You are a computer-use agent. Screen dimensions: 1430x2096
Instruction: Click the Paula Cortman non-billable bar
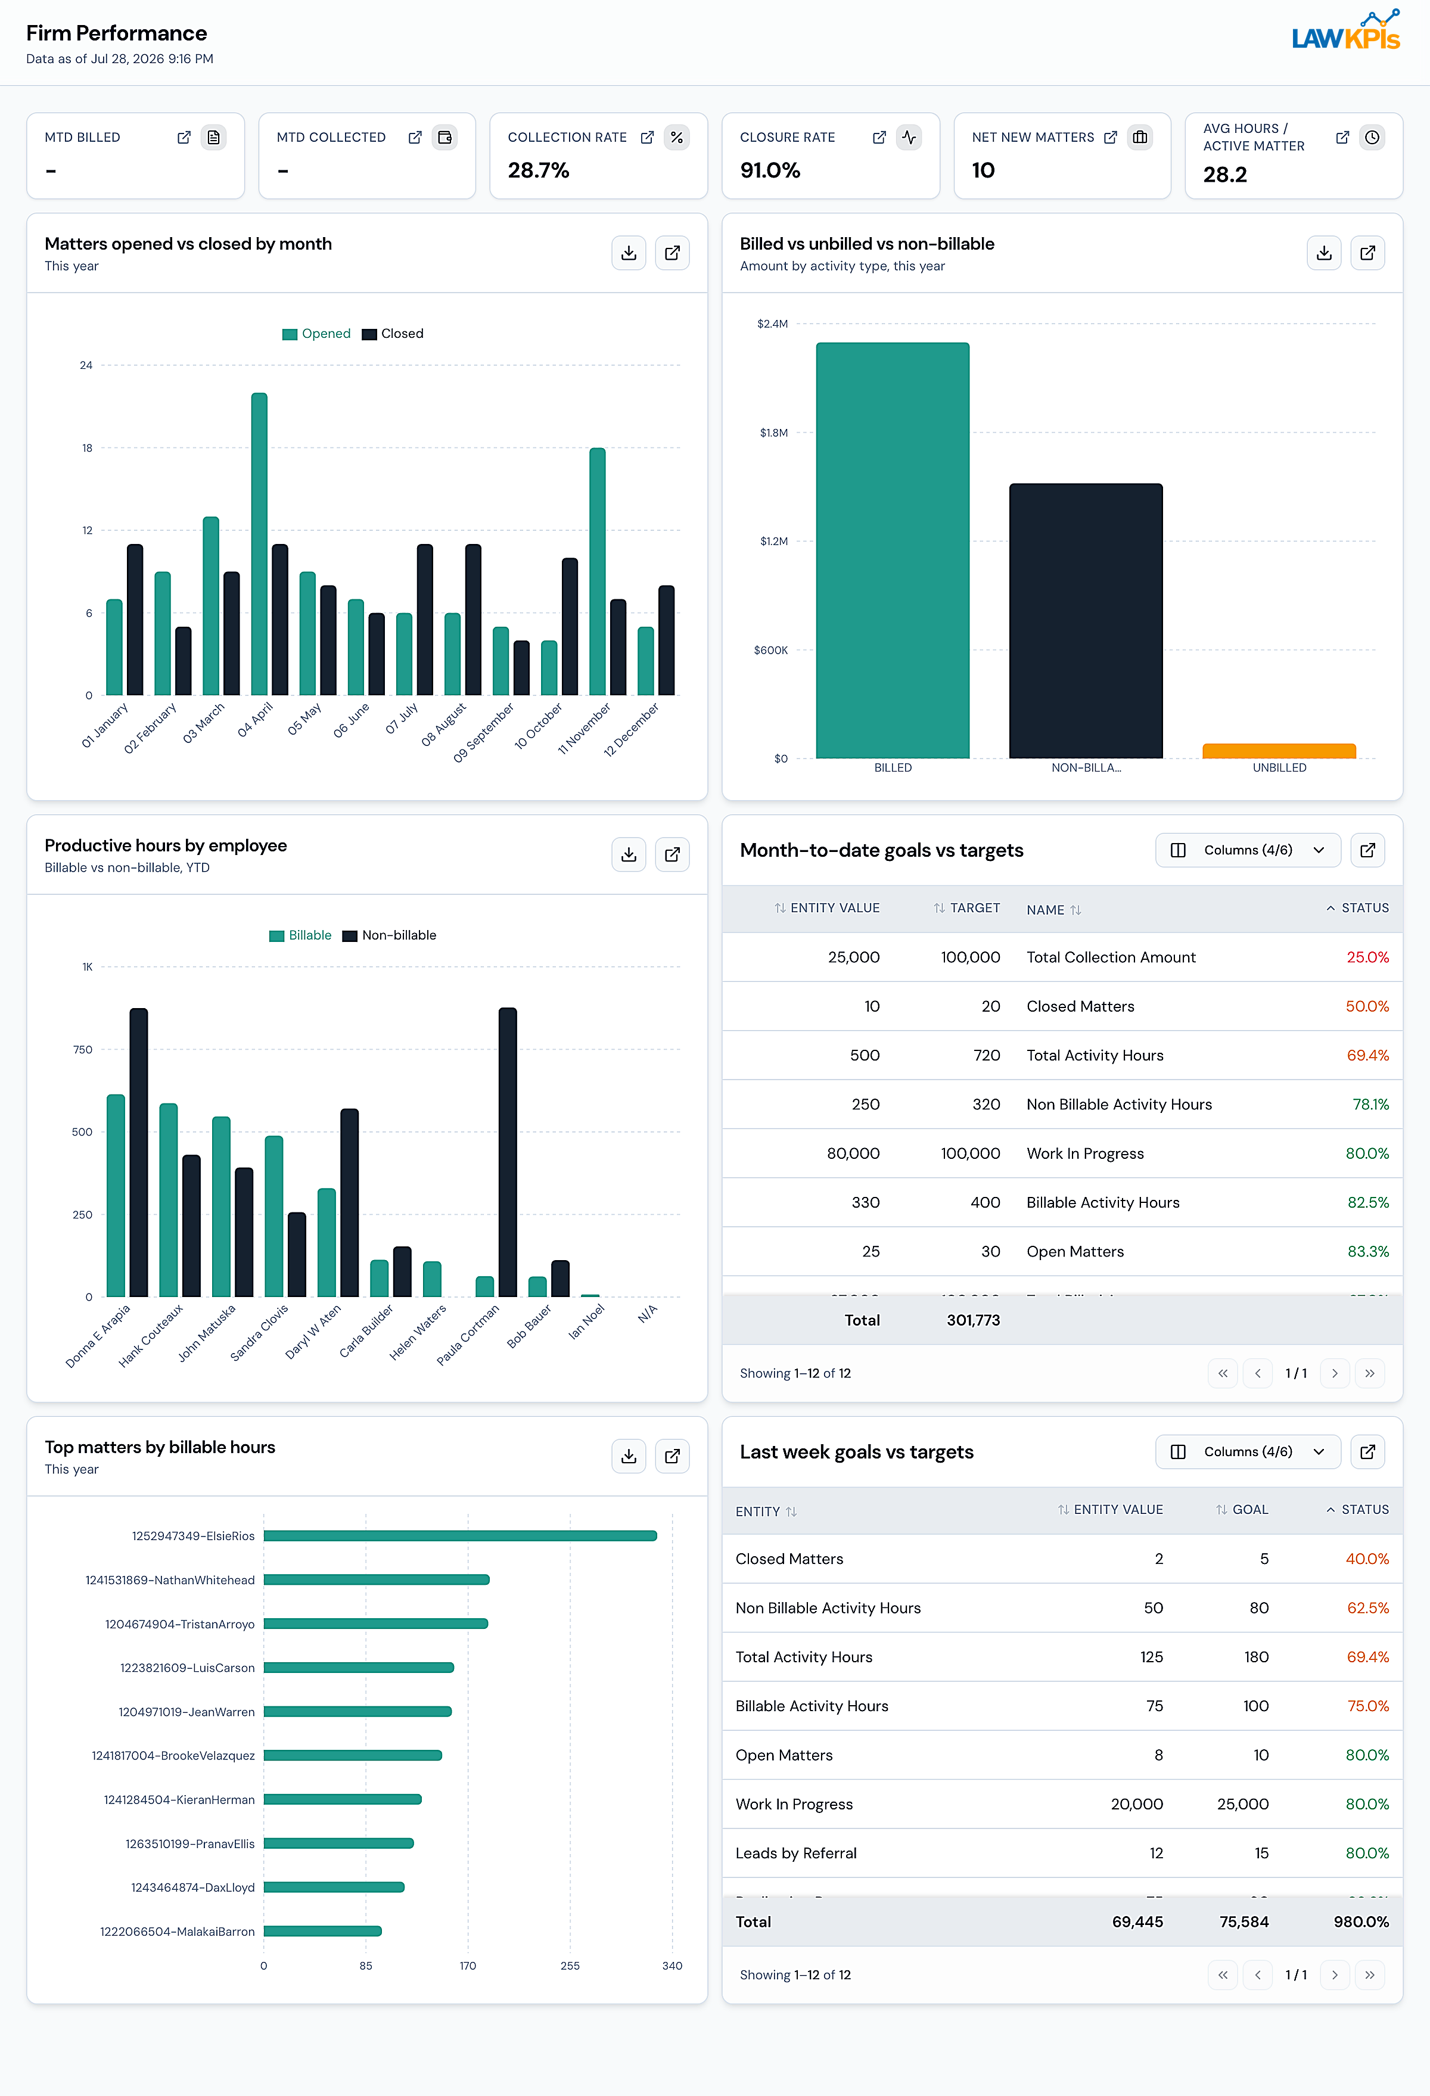tap(508, 1152)
